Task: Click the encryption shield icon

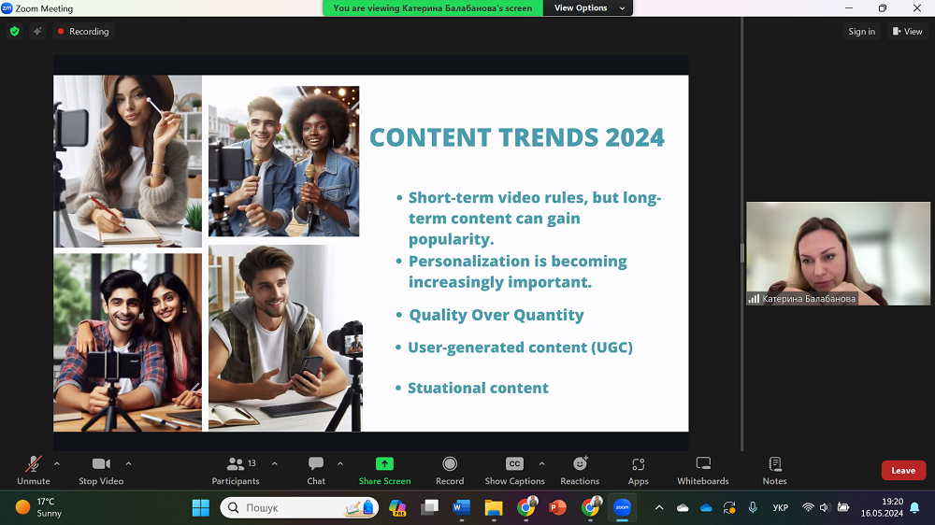Action: click(x=14, y=31)
